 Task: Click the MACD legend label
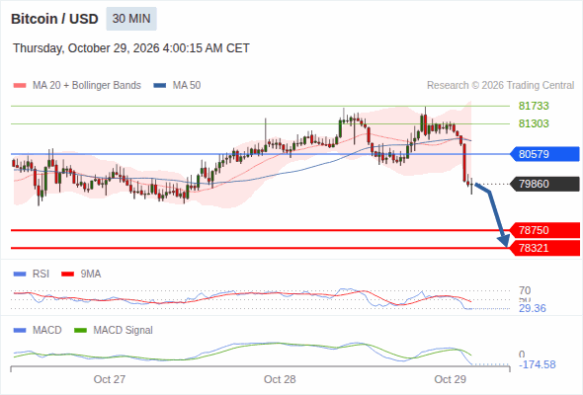pos(47,331)
